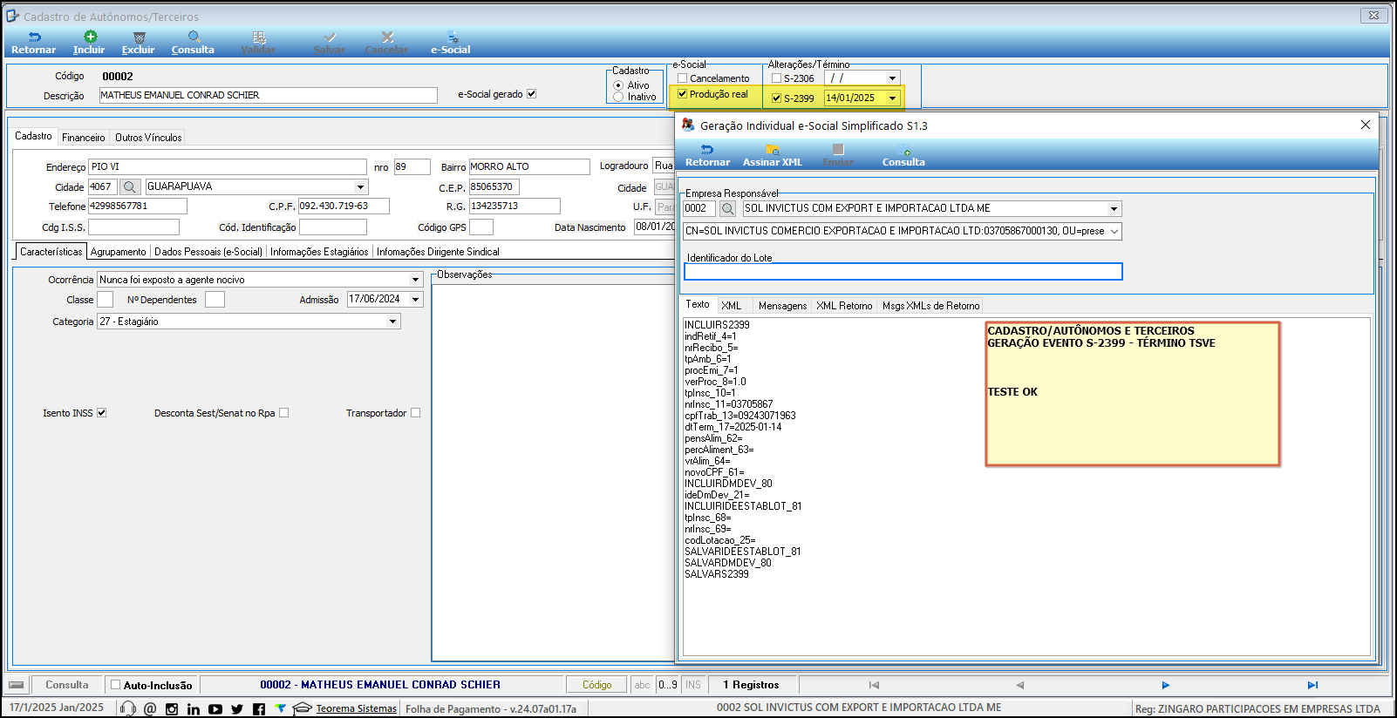Click Retornar in the e-Social generation dialog

point(707,155)
